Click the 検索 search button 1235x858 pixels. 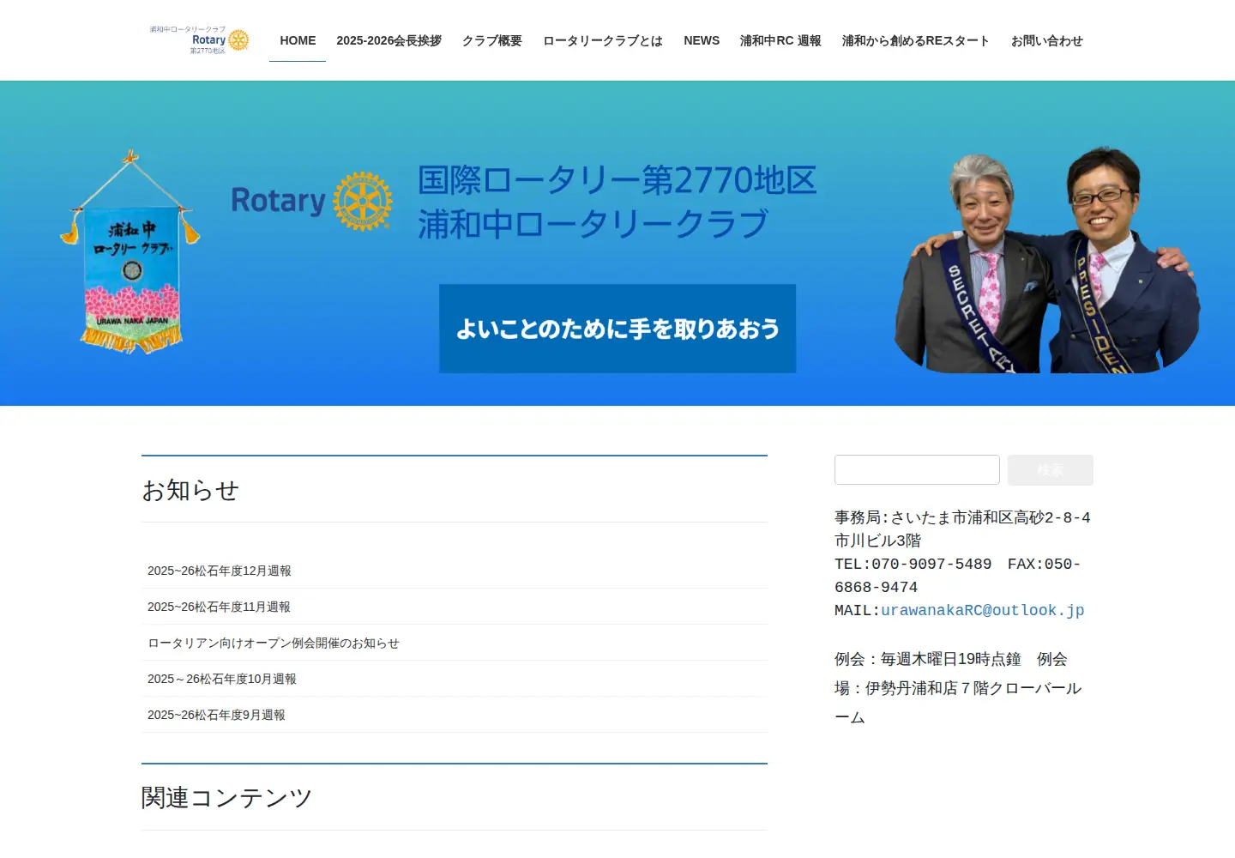(x=1051, y=470)
